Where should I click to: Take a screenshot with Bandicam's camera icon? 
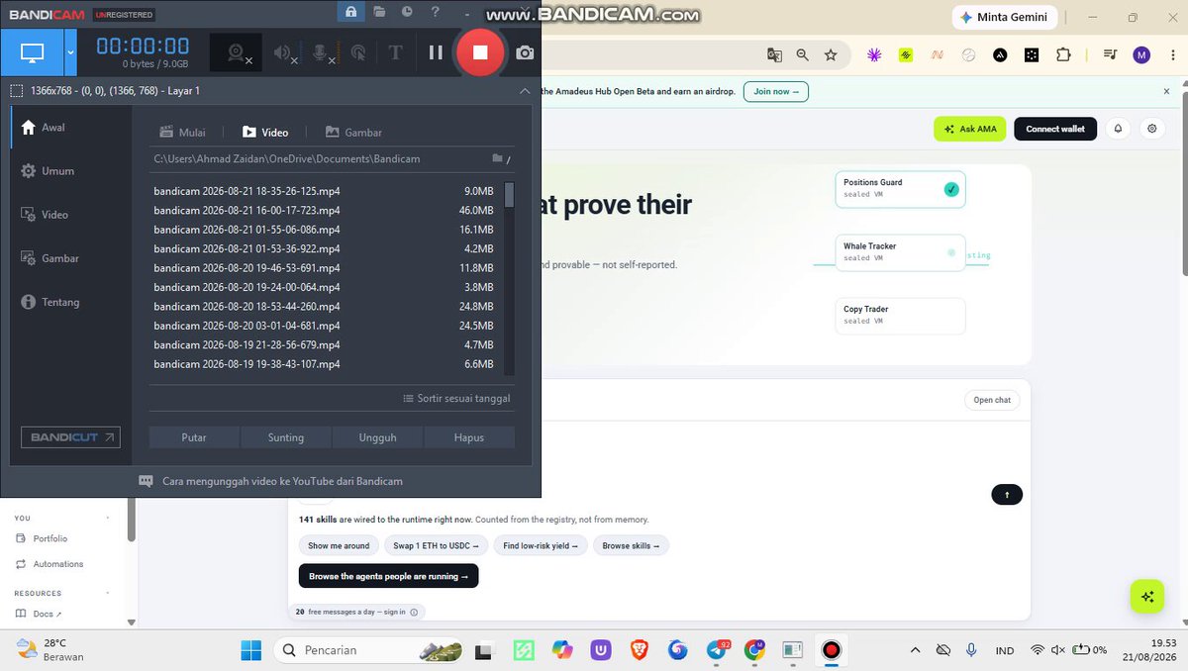(525, 52)
